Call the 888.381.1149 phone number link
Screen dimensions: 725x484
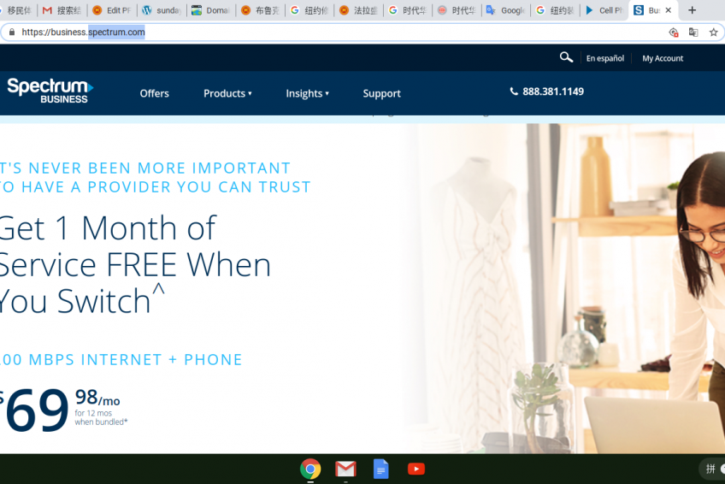(546, 91)
